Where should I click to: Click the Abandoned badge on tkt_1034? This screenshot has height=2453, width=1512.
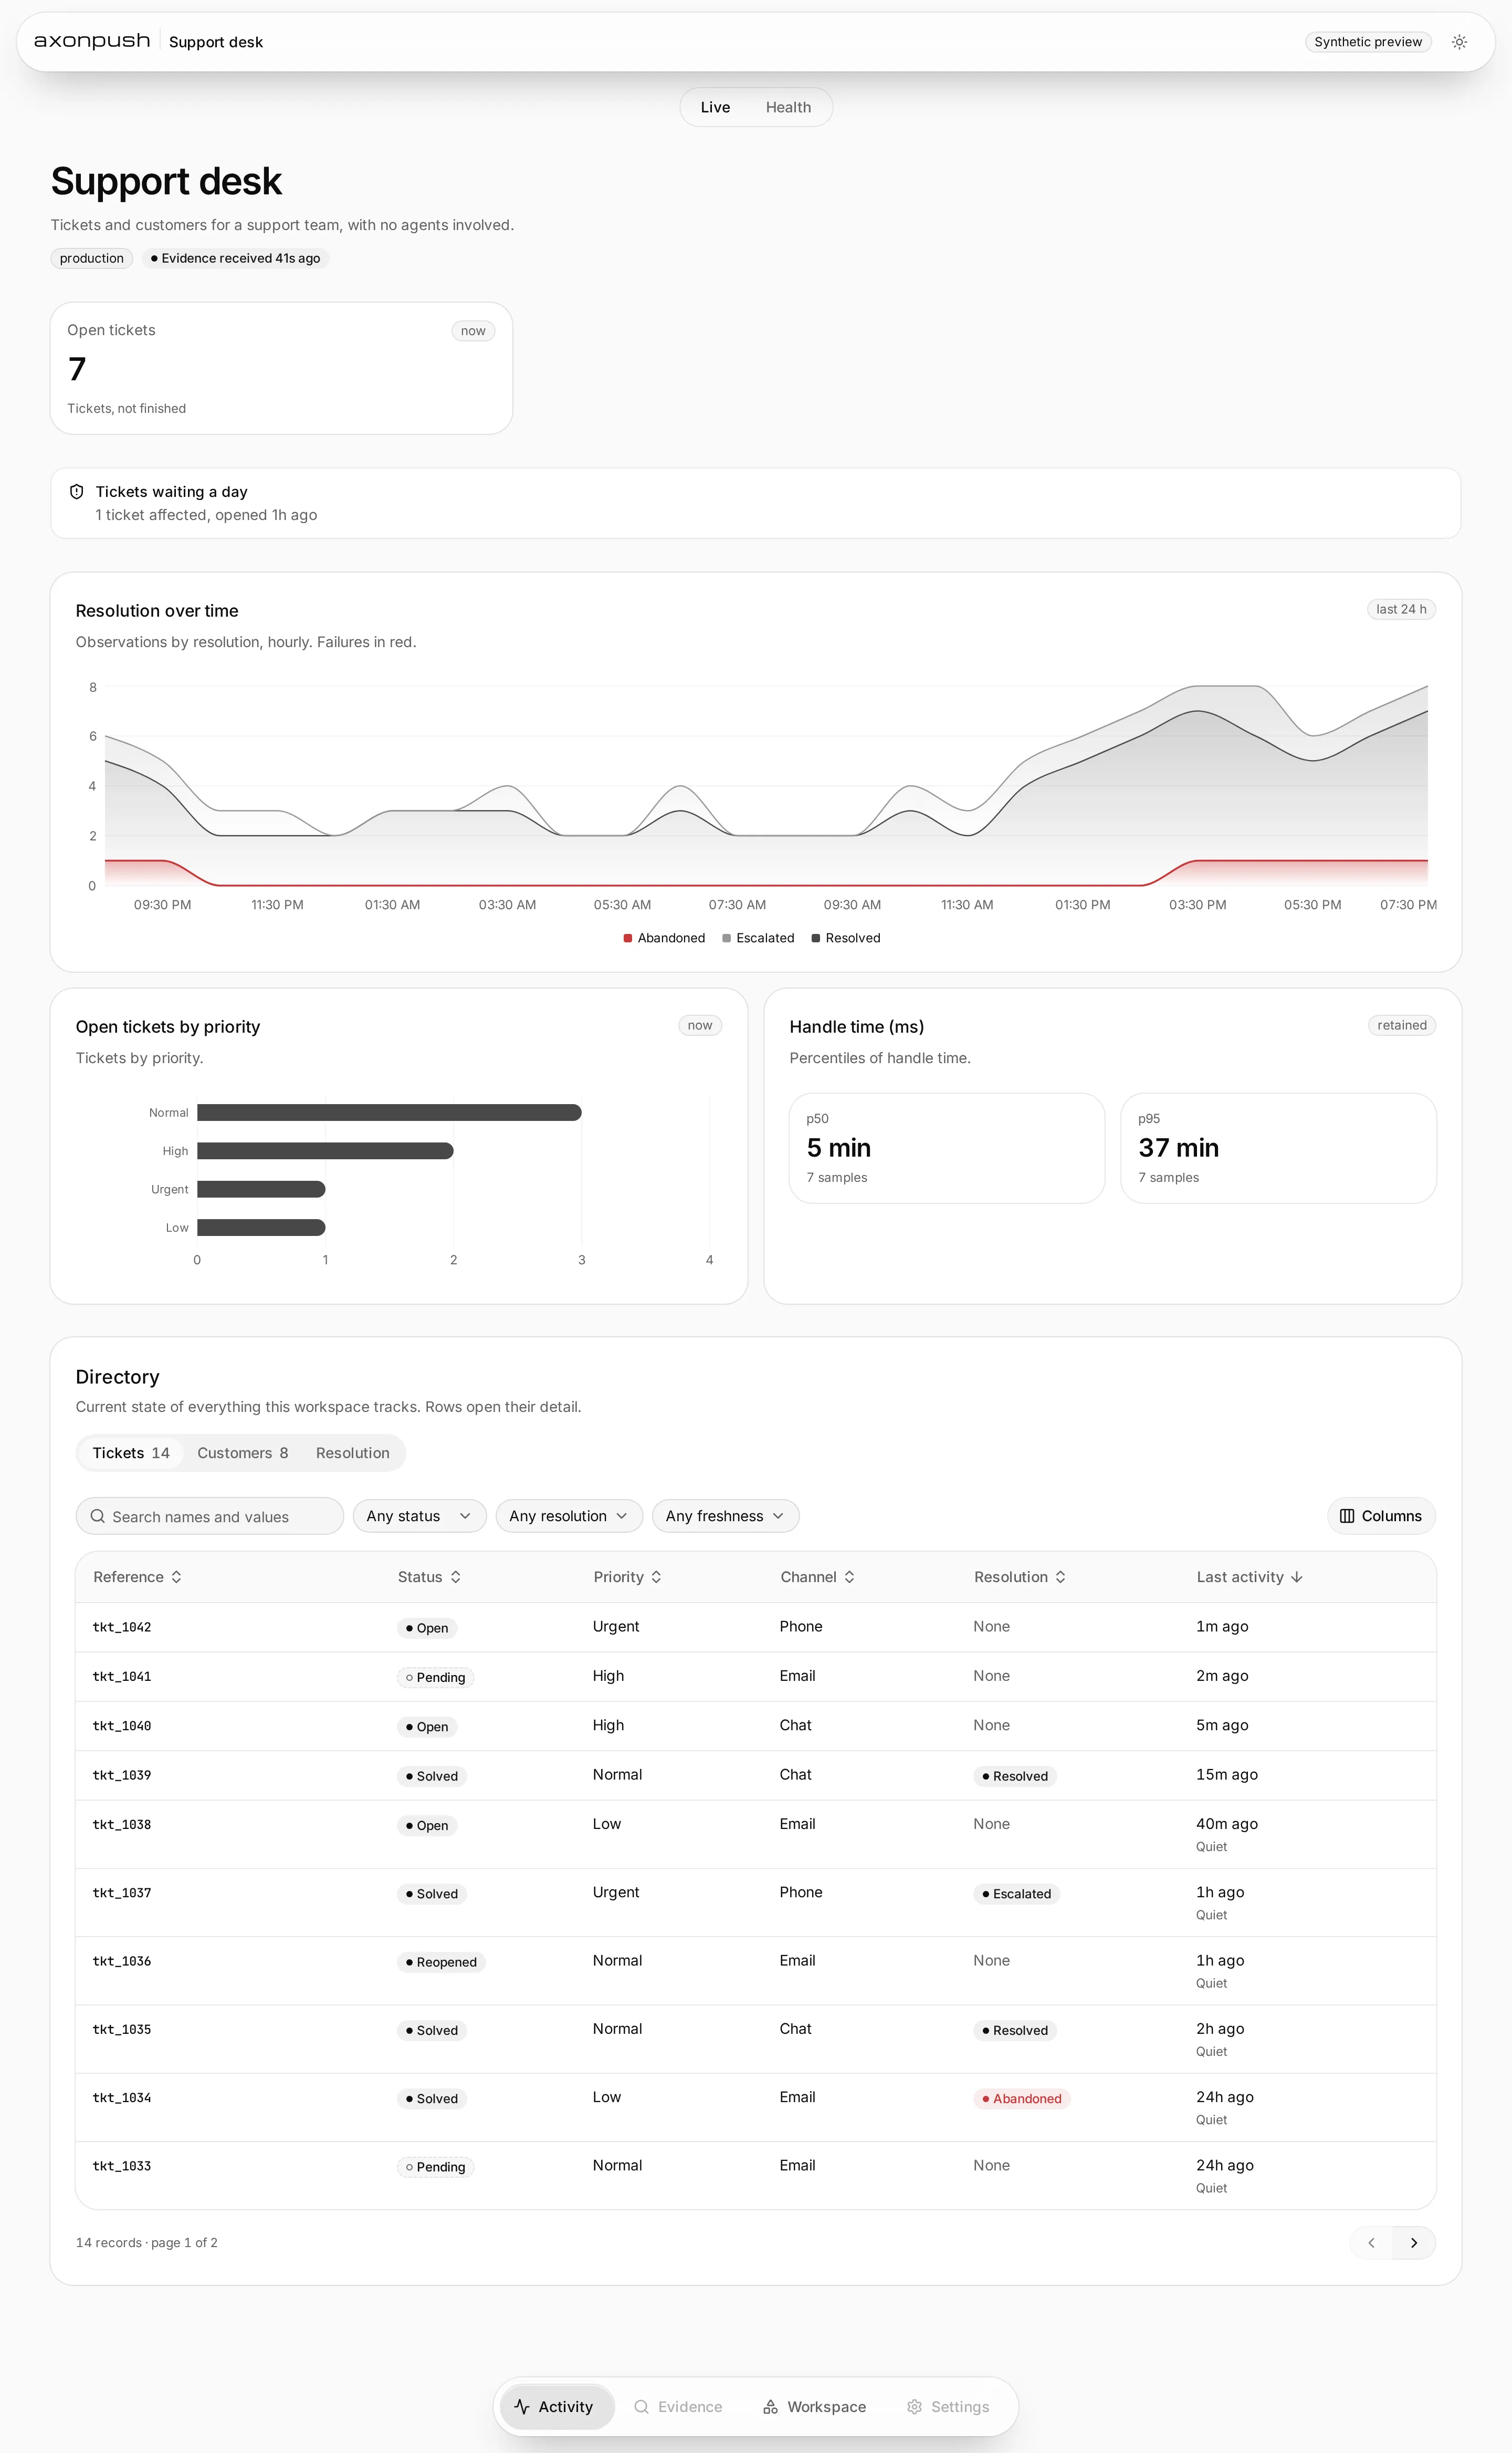[x=1021, y=2098]
